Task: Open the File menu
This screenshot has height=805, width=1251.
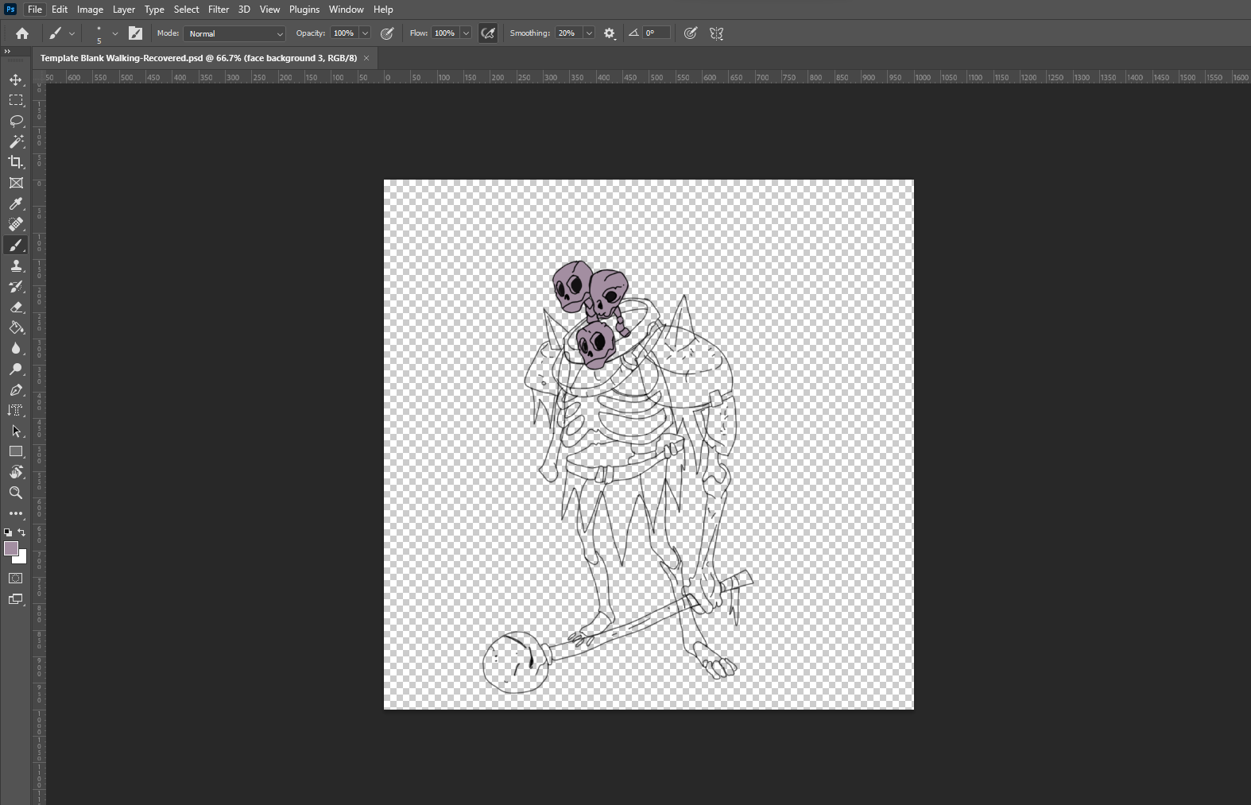Action: click(x=35, y=10)
